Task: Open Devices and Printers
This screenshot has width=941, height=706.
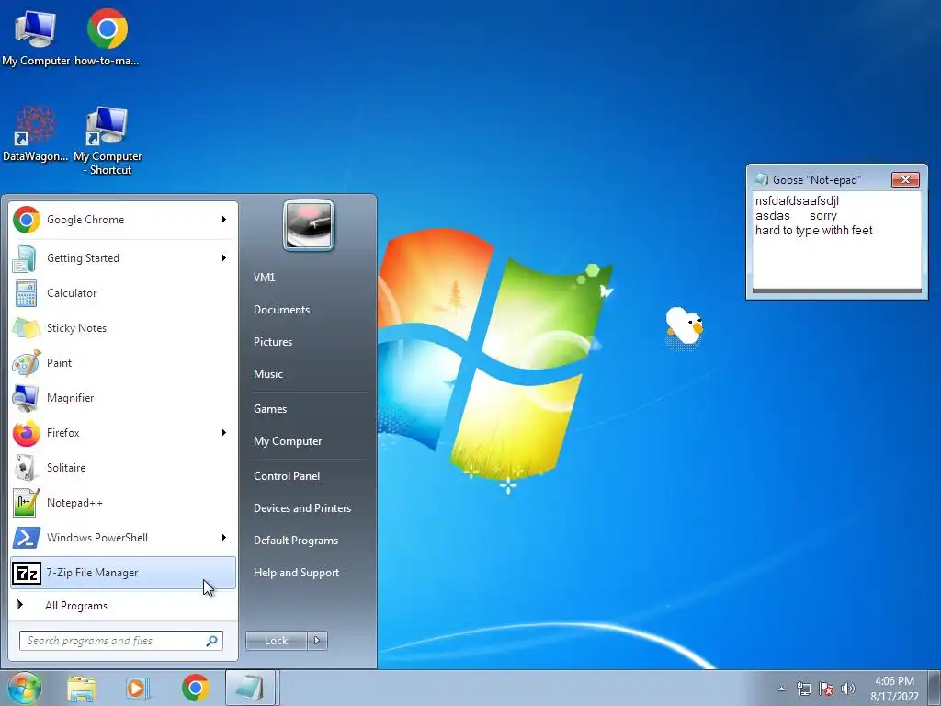Action: coord(301,508)
